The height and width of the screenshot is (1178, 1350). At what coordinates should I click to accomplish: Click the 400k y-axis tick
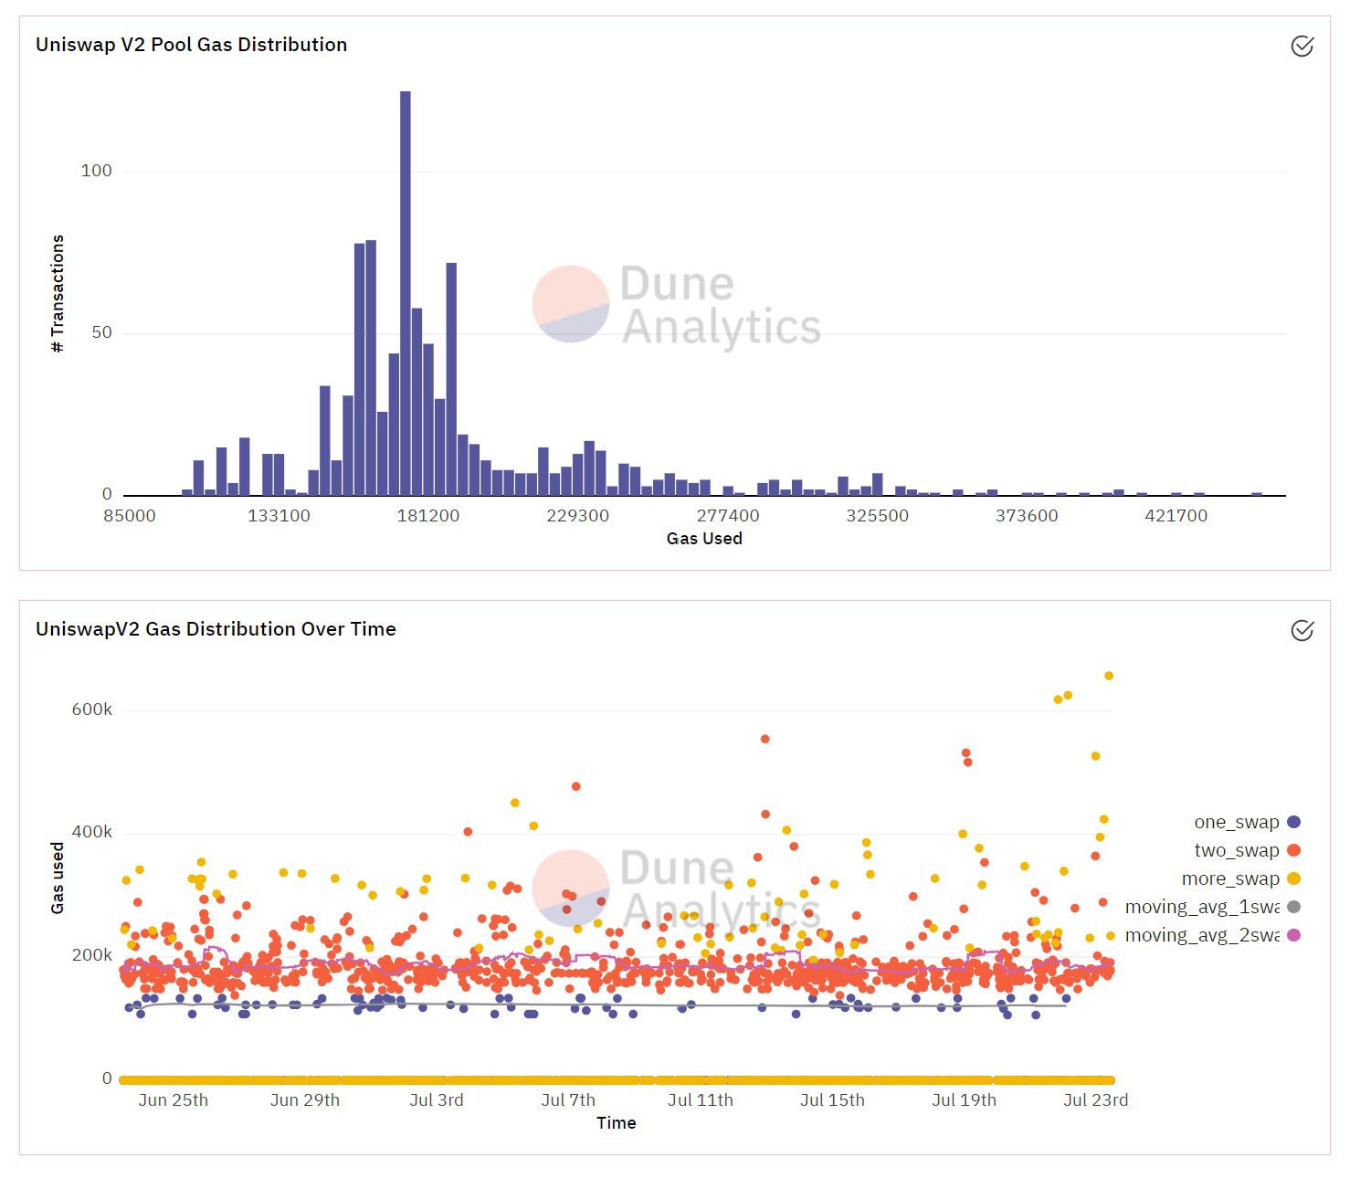click(x=92, y=832)
